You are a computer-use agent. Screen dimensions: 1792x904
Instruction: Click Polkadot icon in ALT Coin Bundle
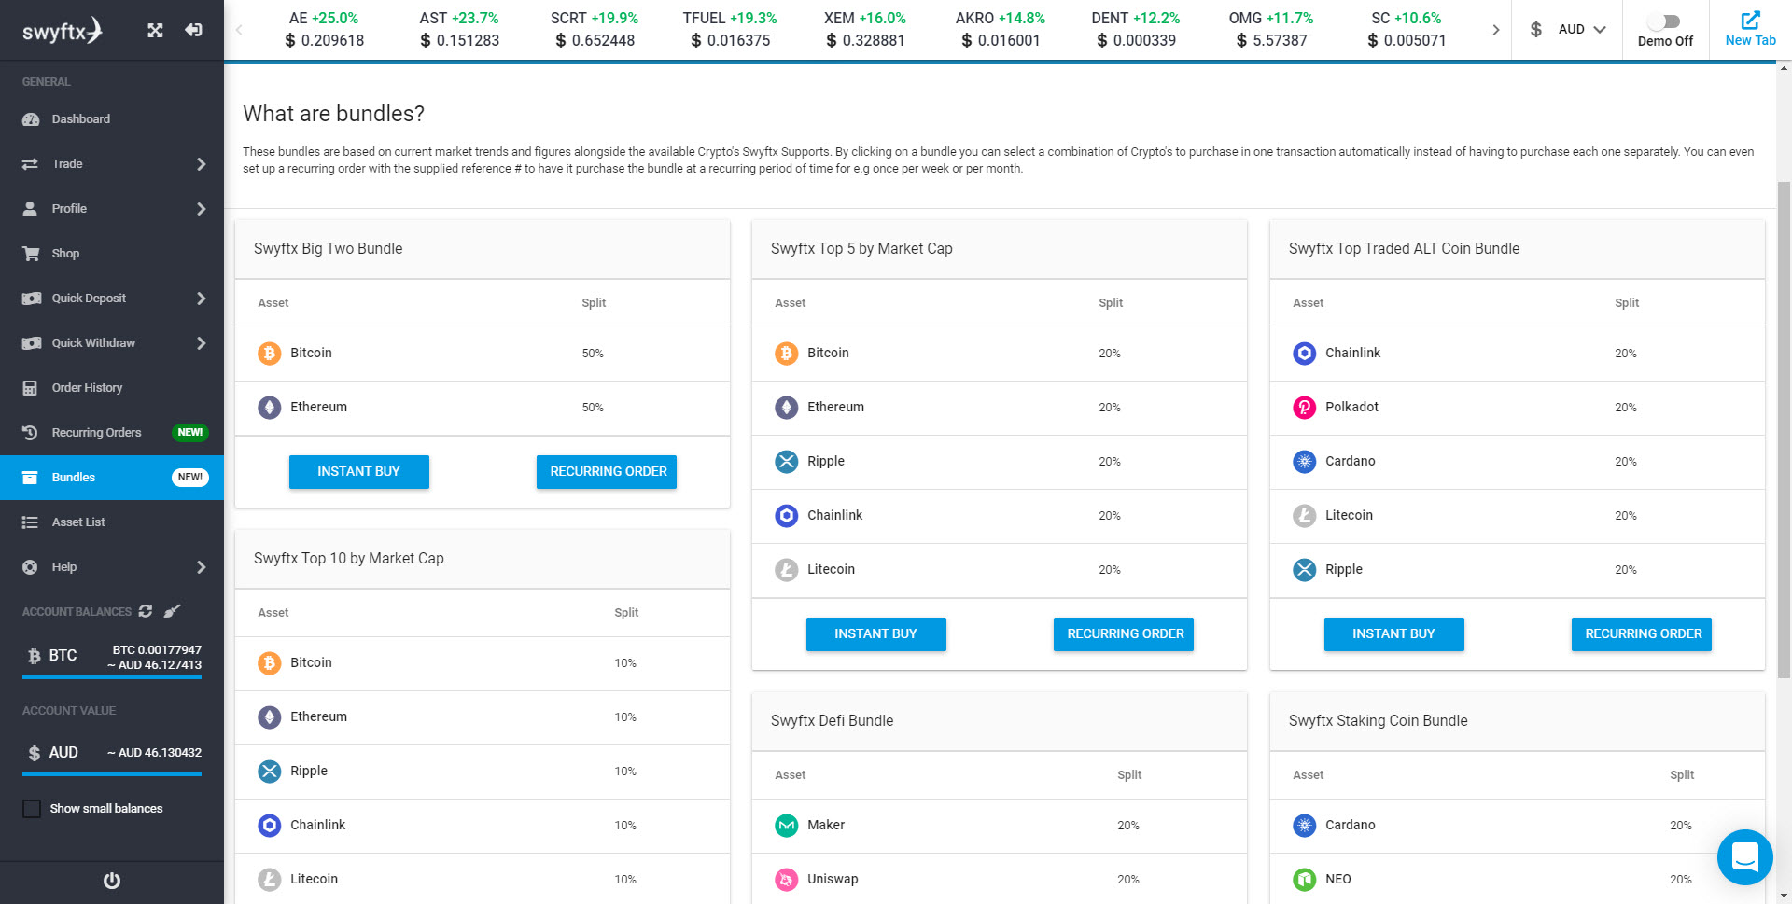coord(1305,408)
